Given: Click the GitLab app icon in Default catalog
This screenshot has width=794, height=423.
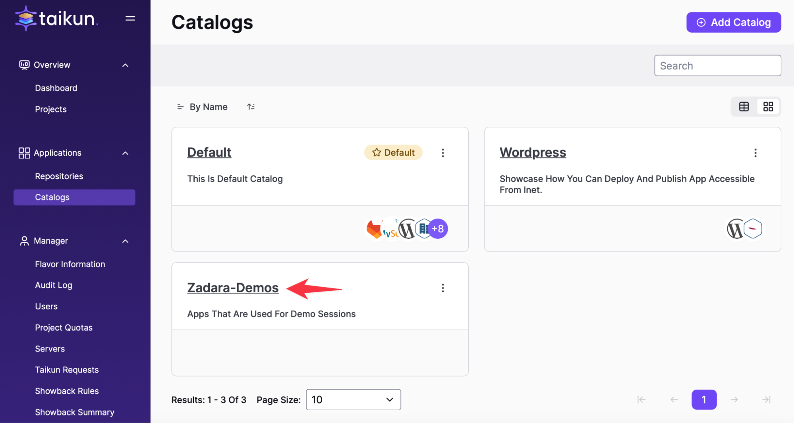Looking at the screenshot, I should tap(374, 229).
